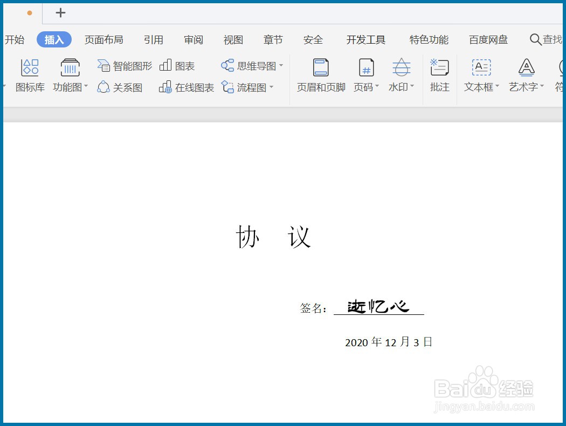Open the 图标库 icon library
The image size is (566, 426).
30,75
